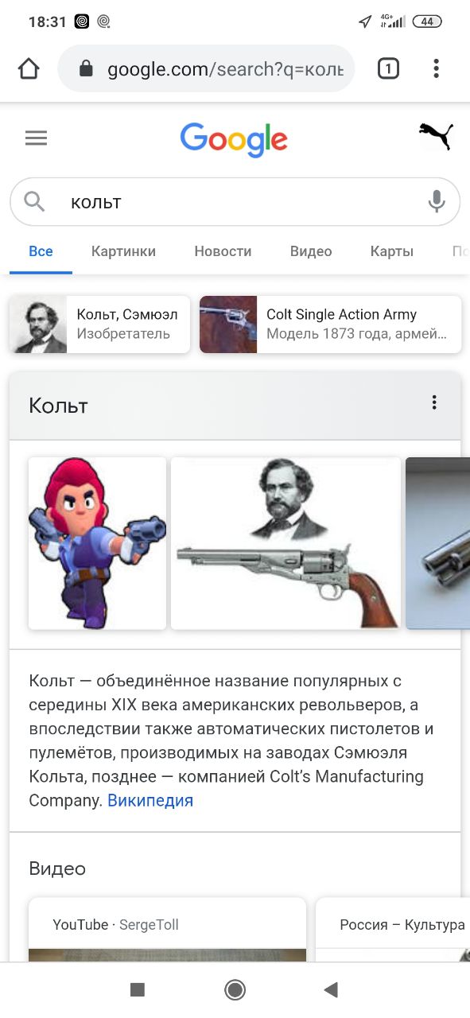
Task: Tap the Android back navigation button
Action: click(331, 989)
